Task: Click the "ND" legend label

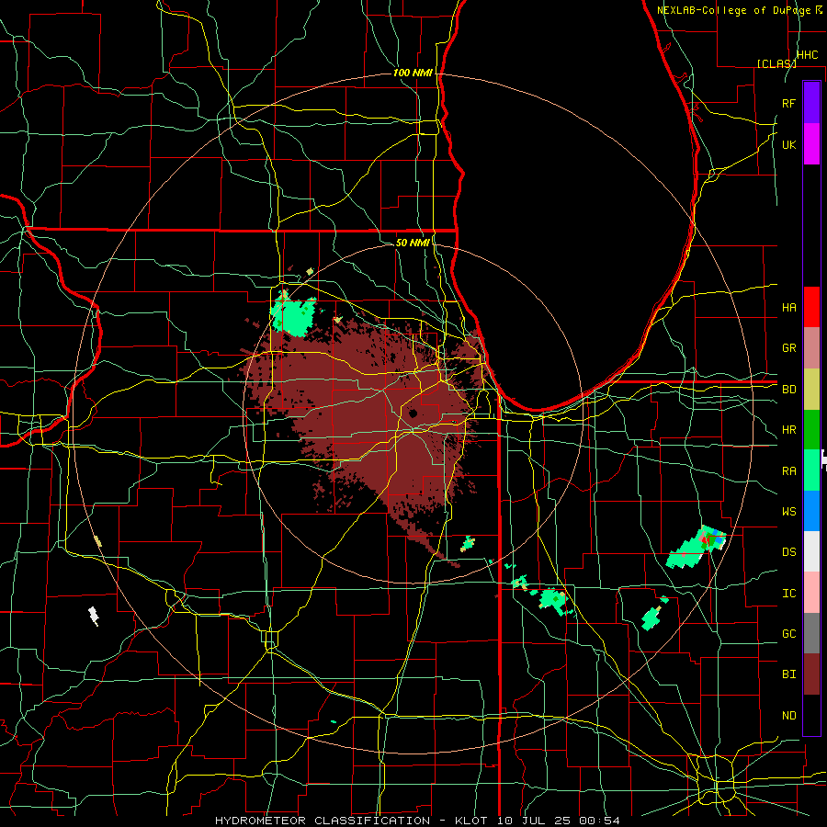Action: (x=788, y=716)
